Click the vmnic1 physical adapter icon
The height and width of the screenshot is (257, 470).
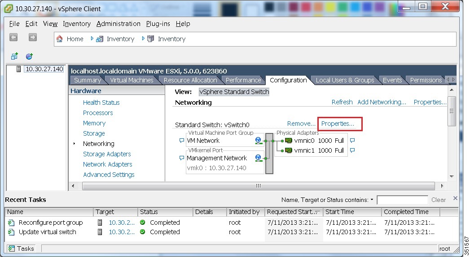288,150
